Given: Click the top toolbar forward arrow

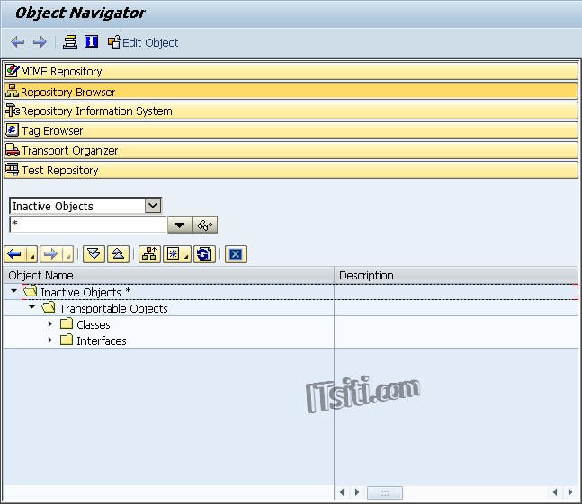Looking at the screenshot, I should [x=40, y=42].
